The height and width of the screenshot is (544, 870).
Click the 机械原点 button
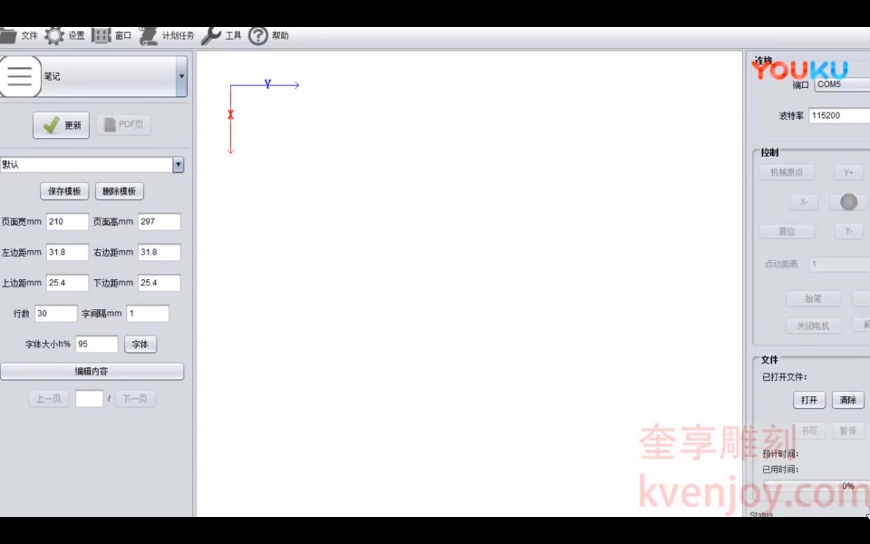[787, 172]
